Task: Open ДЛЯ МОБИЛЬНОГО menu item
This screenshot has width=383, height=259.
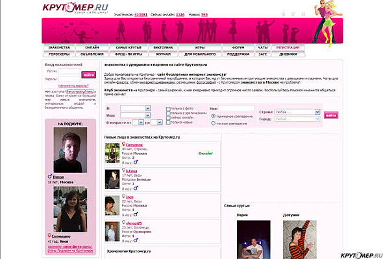Action: tap(200, 54)
